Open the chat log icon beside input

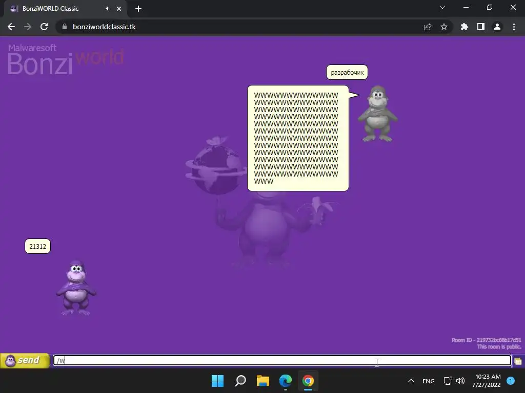(x=518, y=361)
